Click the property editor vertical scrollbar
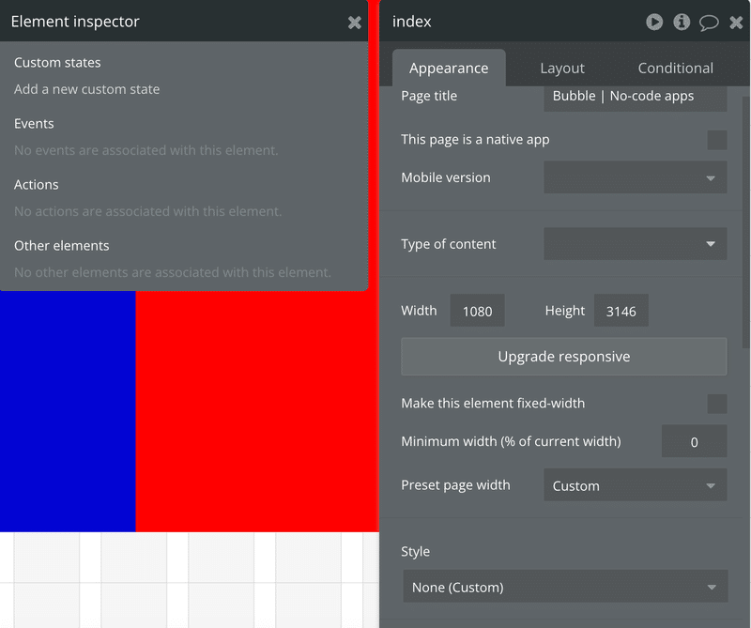The height and width of the screenshot is (628, 751). pos(745,222)
